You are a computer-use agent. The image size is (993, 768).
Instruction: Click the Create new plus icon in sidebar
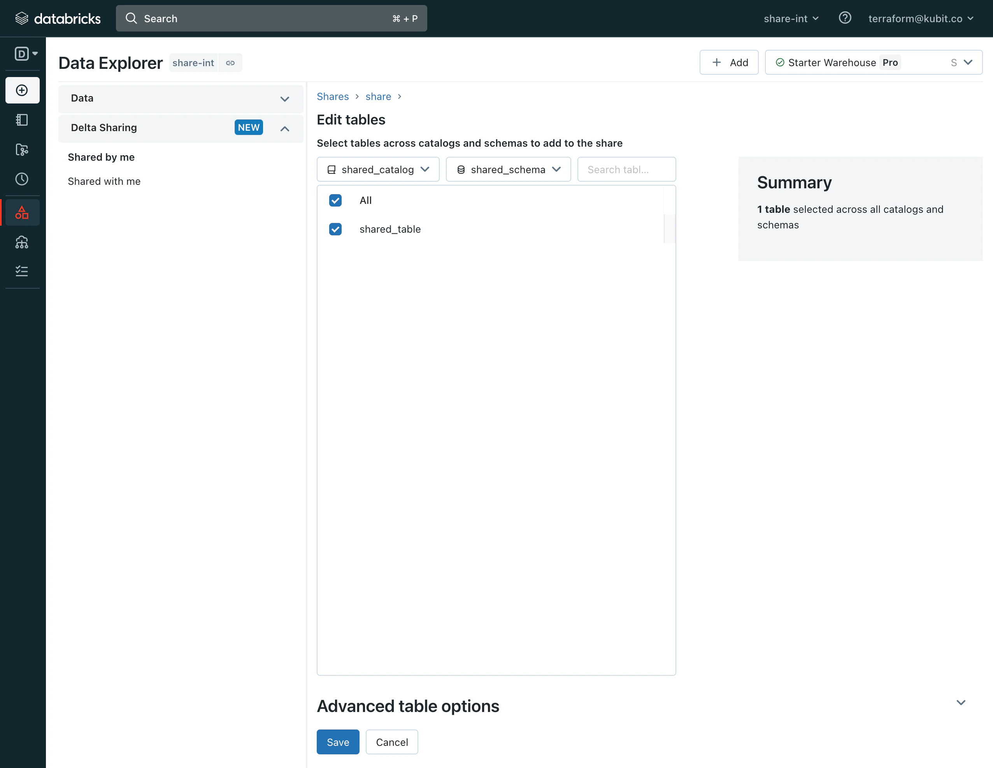(22, 90)
